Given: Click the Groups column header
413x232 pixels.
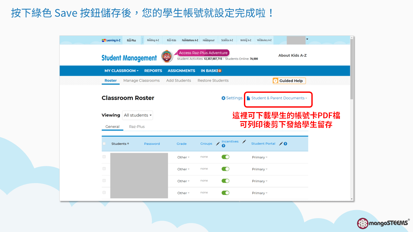Looking at the screenshot, I should point(206,144).
